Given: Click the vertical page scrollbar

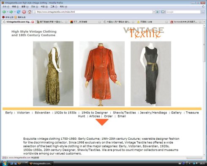Looking at the screenshot, I should coord(204,90).
